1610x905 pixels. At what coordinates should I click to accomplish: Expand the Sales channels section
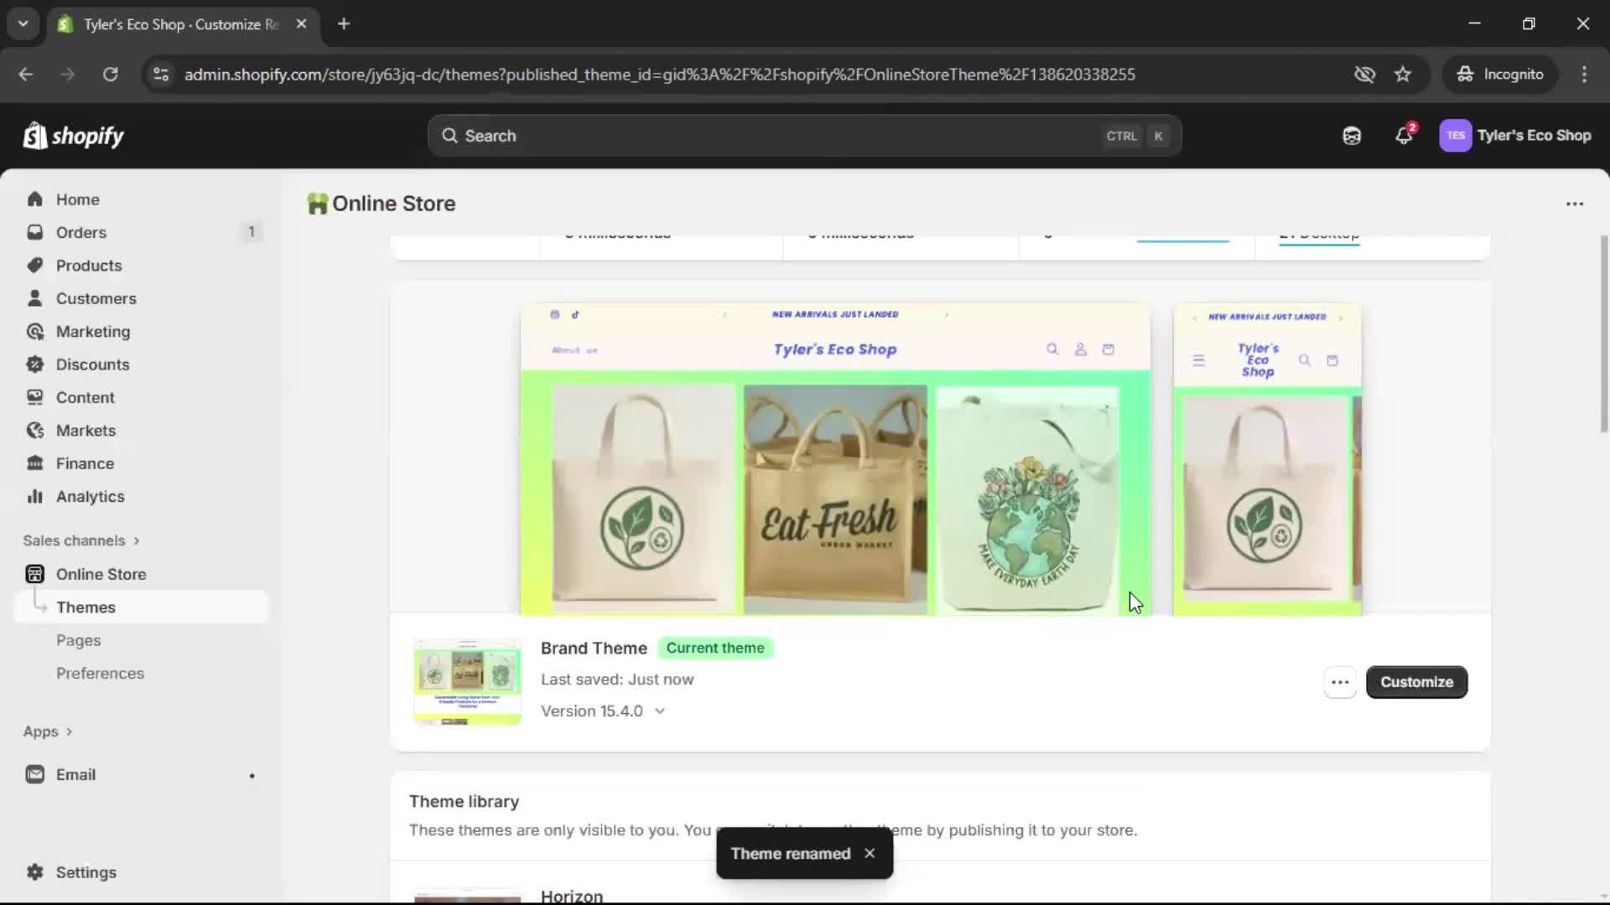pos(136,540)
